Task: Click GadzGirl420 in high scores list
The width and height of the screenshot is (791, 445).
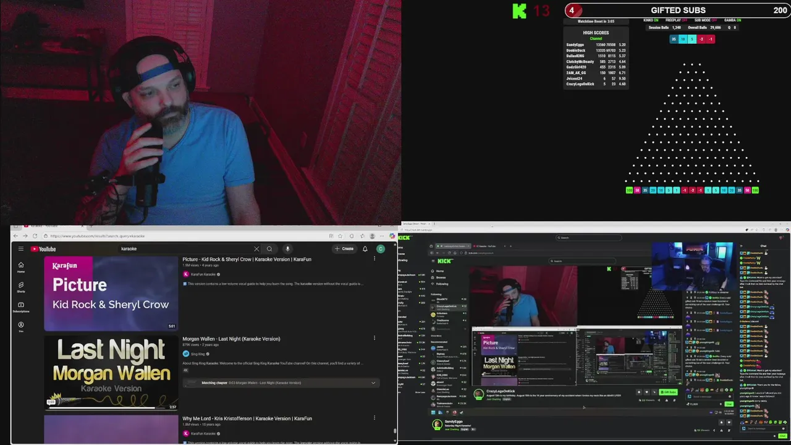Action: coord(577,67)
